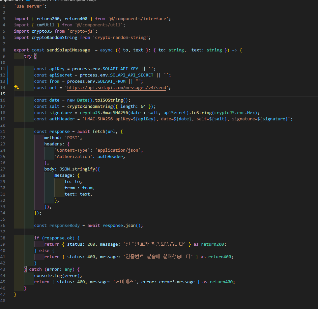Click the responseBody variable on line 36

65,226
